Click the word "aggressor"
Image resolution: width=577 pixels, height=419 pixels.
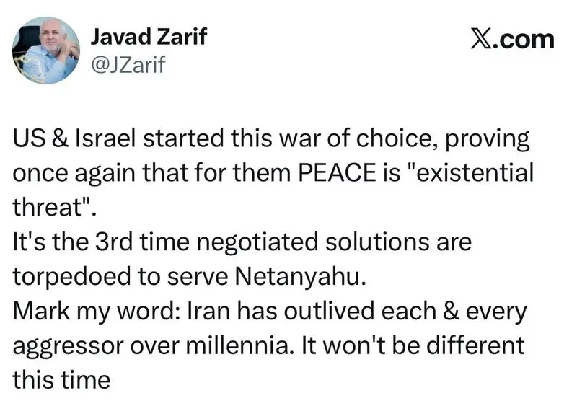[x=67, y=345]
